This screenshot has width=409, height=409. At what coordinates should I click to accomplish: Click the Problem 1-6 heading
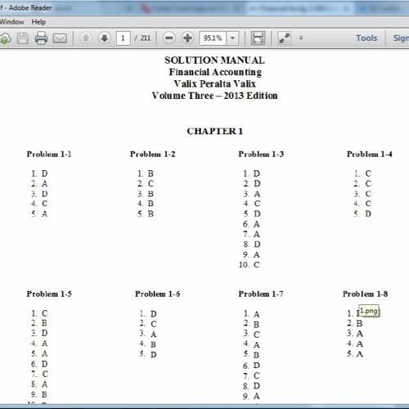(158, 294)
